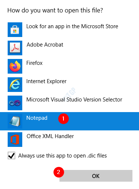The image size is (139, 189).
Task: Select 'Look for an app in the Microsoft Store' entry
Action: pos(72,26)
